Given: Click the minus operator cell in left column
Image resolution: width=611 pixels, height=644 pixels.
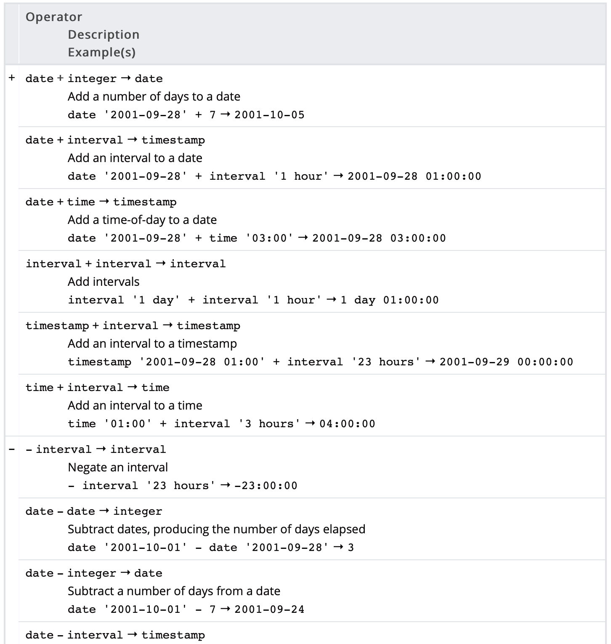Looking at the screenshot, I should (x=12, y=449).
